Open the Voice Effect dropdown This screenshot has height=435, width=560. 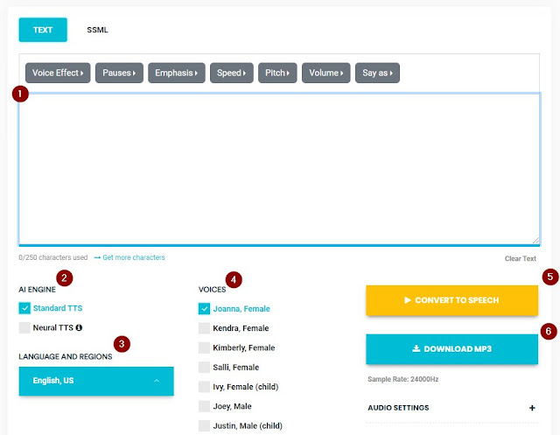tap(58, 73)
